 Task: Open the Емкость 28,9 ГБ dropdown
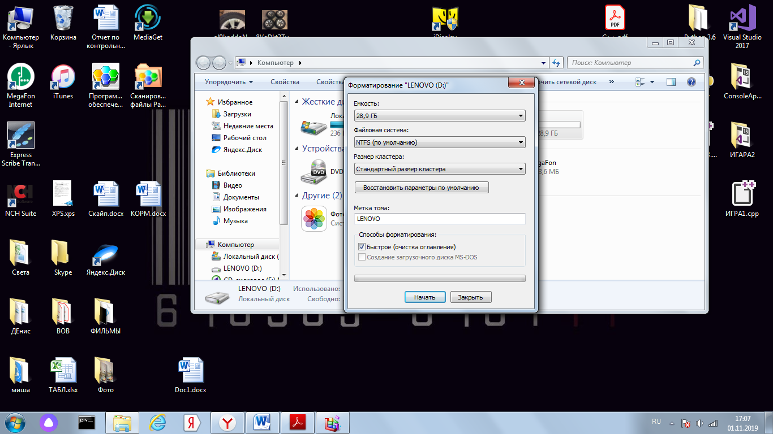[440, 116]
